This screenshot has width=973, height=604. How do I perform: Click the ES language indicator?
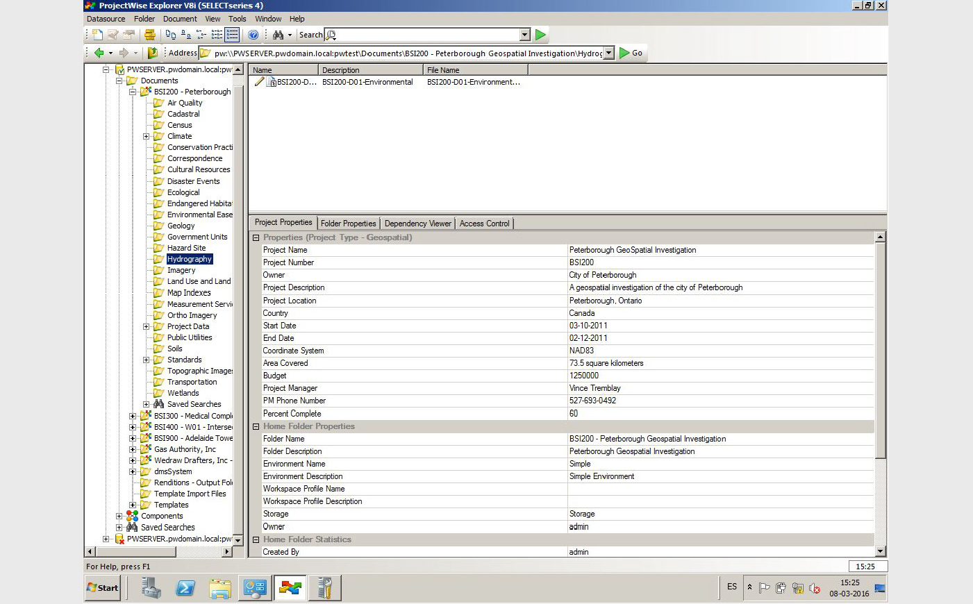point(732,587)
